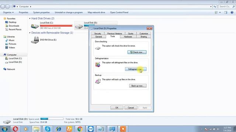
Task: Click the taskbar clock
Action: [x=227, y=129]
